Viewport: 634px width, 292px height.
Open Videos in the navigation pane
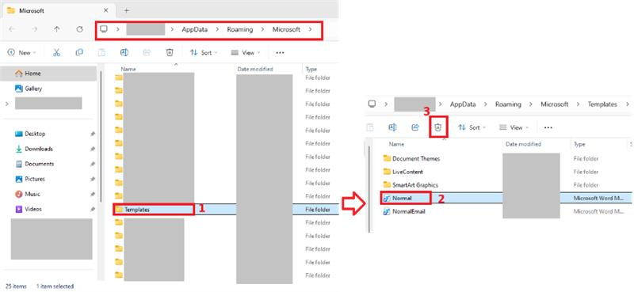[29, 209]
